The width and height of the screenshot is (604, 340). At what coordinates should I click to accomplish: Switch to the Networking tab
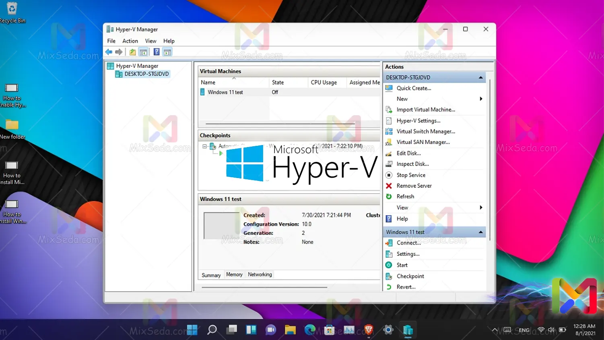(260, 275)
